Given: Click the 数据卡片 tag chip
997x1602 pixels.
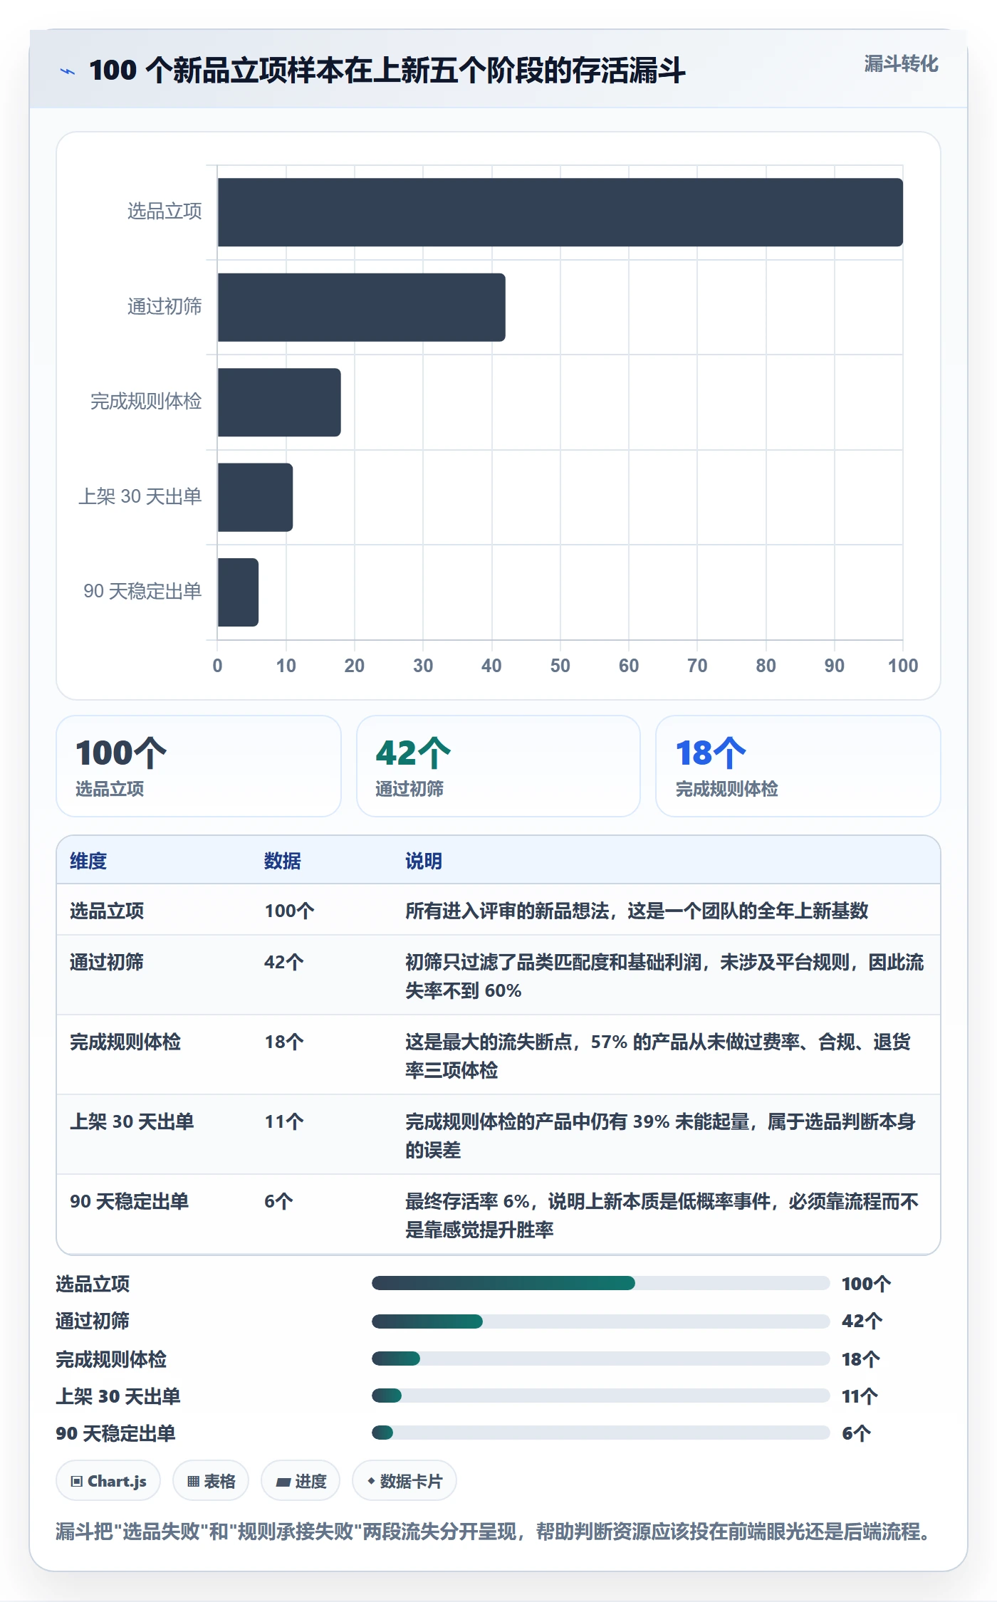Looking at the screenshot, I should click(x=404, y=1481).
